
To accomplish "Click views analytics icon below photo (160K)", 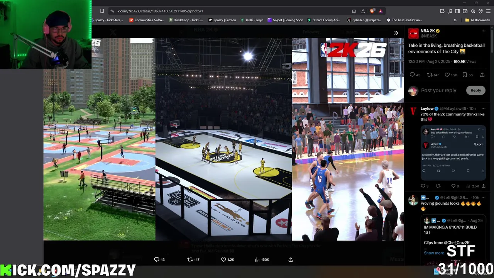I will (262, 259).
